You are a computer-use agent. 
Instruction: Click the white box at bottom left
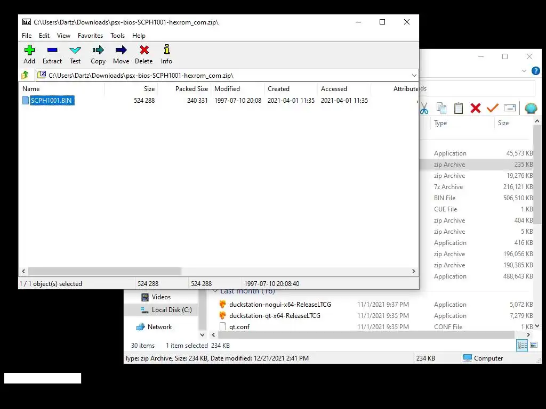tap(43, 378)
